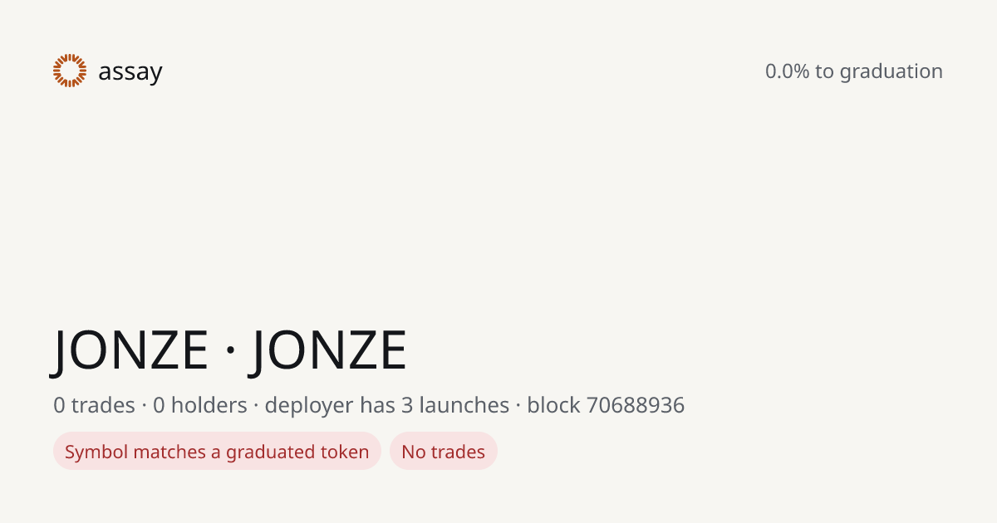This screenshot has height=523, width=997.
Task: Click the 3 launches count
Action: [x=457, y=405]
